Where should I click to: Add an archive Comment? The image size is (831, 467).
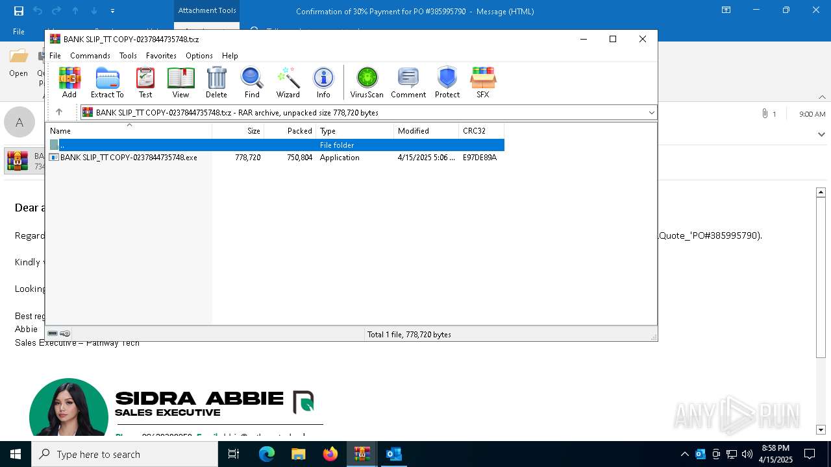[x=408, y=82]
